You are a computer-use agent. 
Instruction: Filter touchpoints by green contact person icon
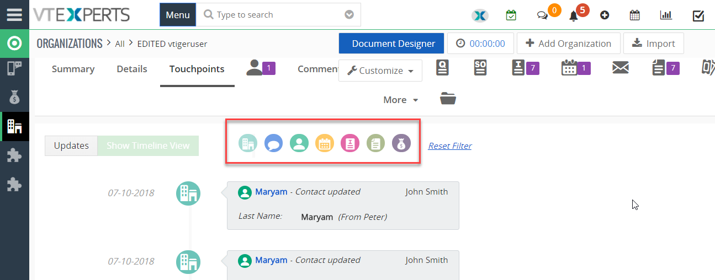(x=299, y=144)
